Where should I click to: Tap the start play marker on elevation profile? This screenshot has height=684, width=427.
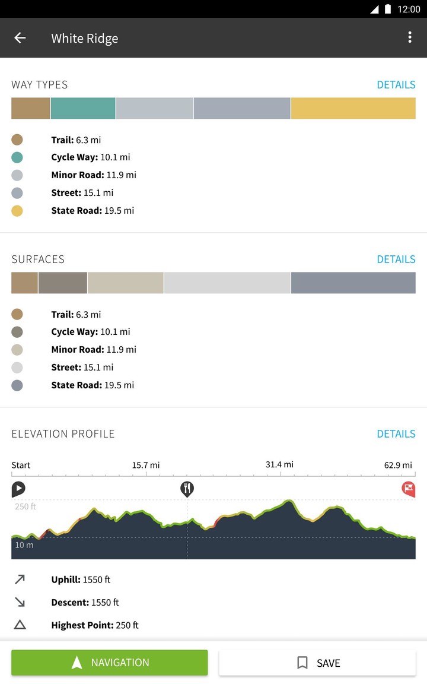18,489
